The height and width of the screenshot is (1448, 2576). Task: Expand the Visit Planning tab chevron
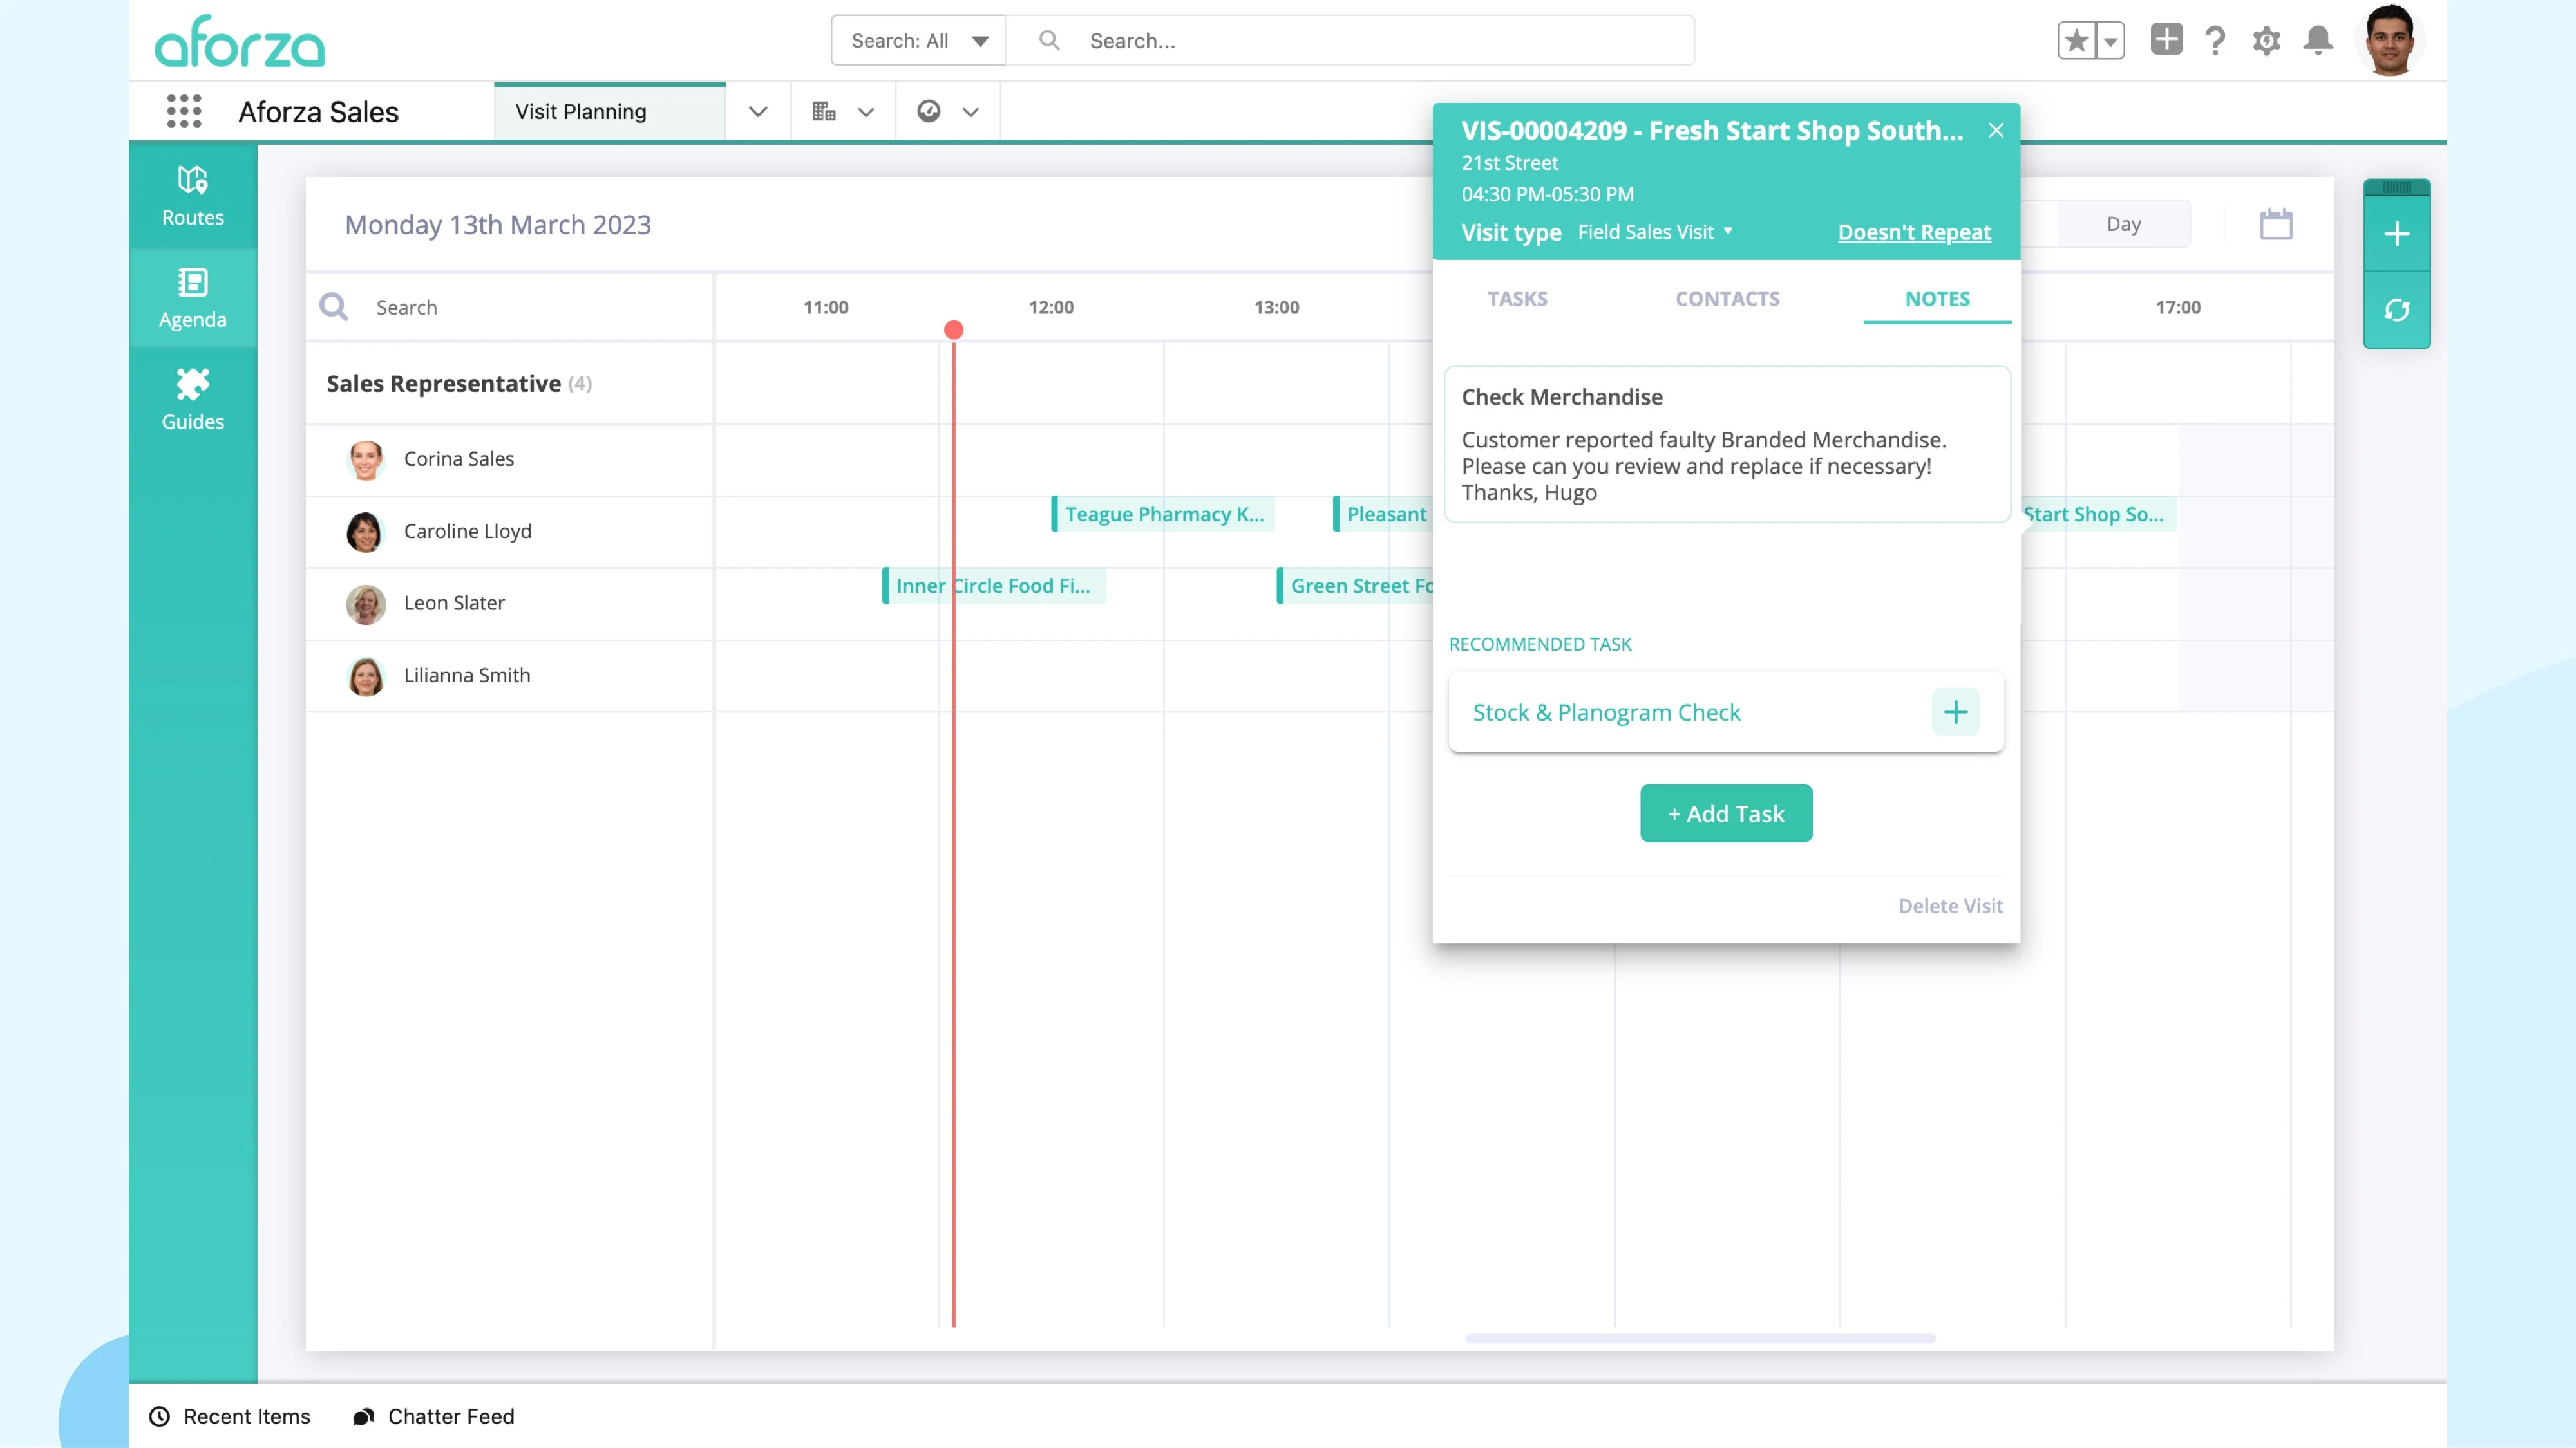pyautogui.click(x=758, y=112)
